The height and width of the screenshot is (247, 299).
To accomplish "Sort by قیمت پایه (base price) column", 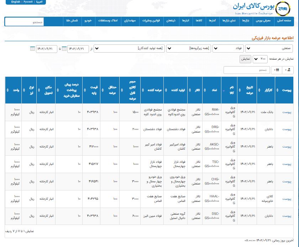I will pos(91,90).
